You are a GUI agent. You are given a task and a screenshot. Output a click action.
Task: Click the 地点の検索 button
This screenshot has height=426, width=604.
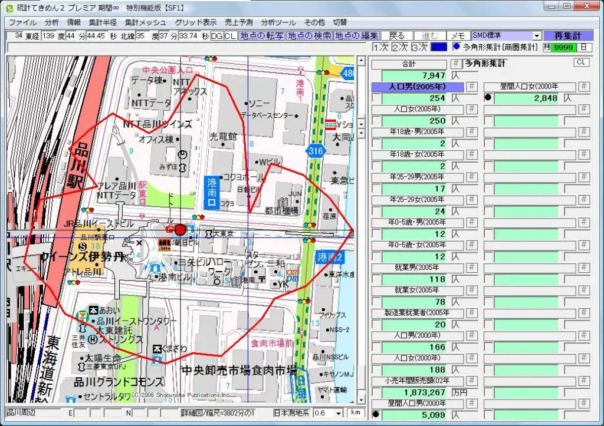(309, 36)
